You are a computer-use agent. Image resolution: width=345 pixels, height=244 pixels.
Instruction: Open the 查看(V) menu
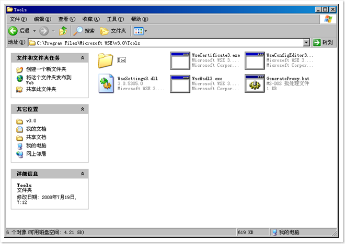pos(67,19)
